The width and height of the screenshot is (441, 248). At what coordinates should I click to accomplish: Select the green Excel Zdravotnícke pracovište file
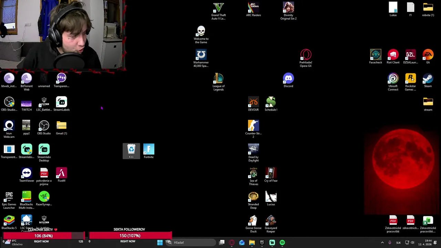[428, 224]
